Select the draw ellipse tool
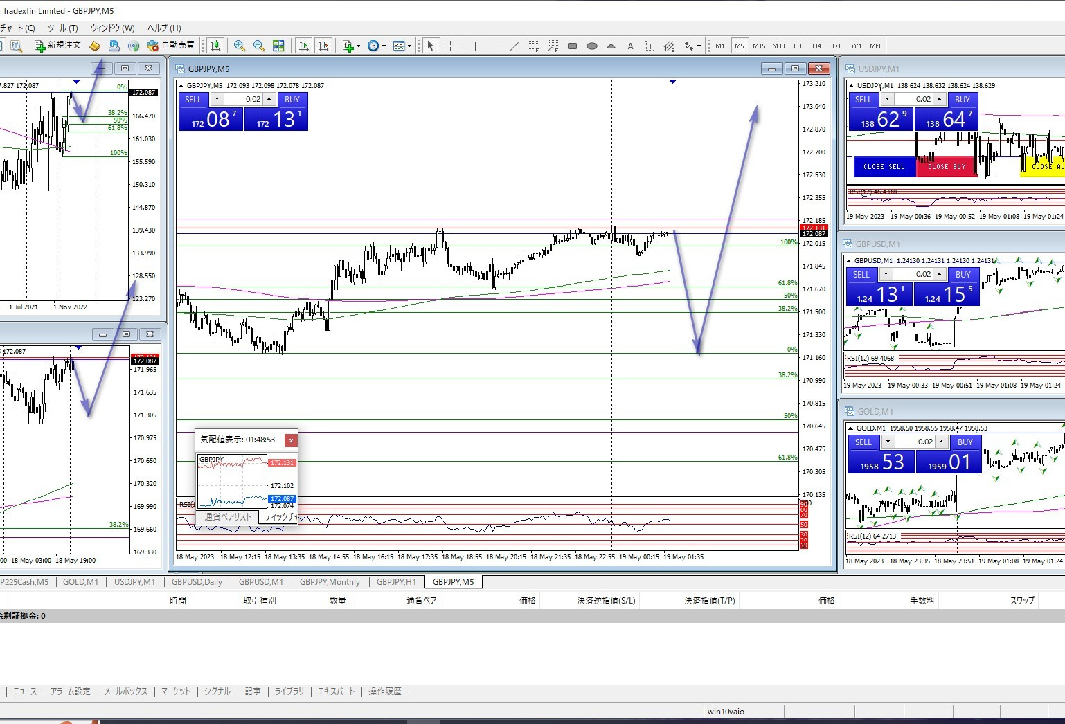The width and height of the screenshot is (1065, 724). click(591, 46)
